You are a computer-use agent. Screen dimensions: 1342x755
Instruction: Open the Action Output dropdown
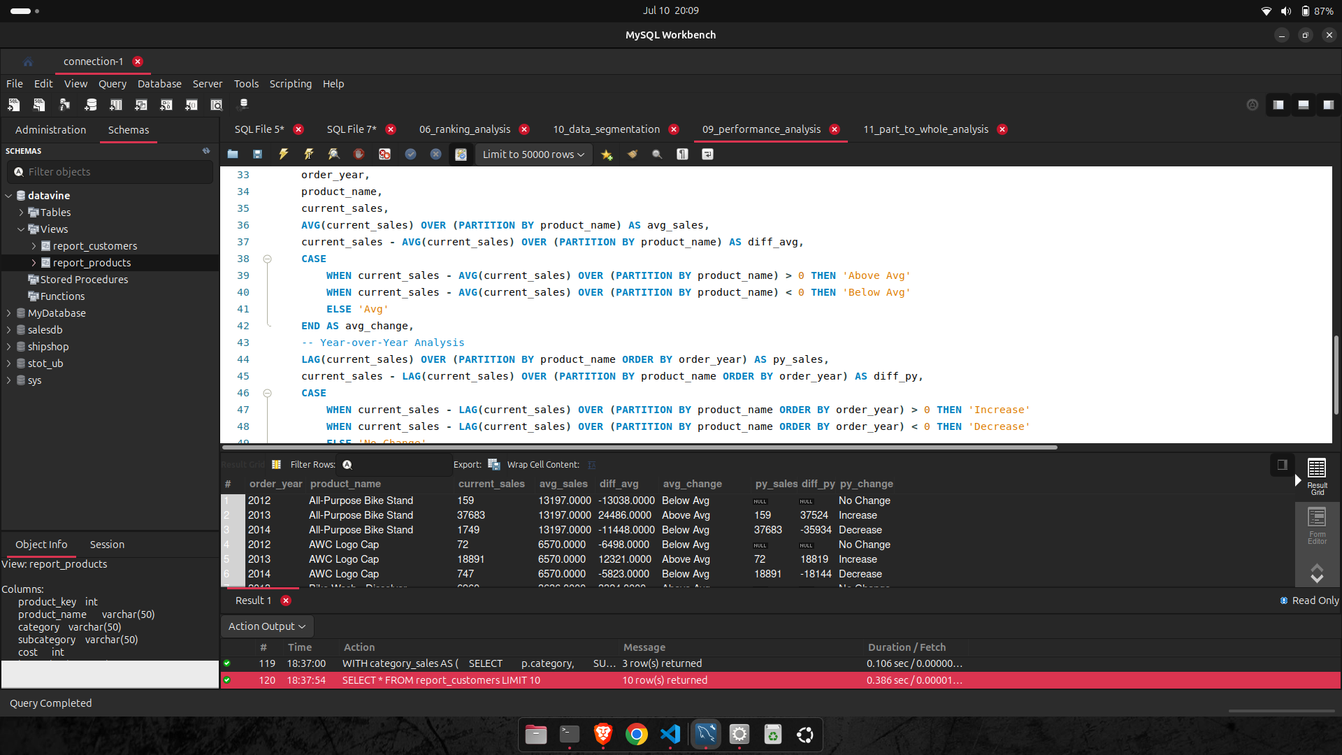[x=266, y=626]
